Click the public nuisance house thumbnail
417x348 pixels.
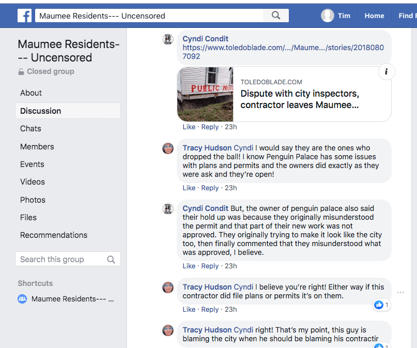[205, 94]
